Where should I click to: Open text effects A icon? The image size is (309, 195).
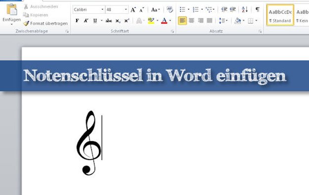pyautogui.click(x=139, y=21)
